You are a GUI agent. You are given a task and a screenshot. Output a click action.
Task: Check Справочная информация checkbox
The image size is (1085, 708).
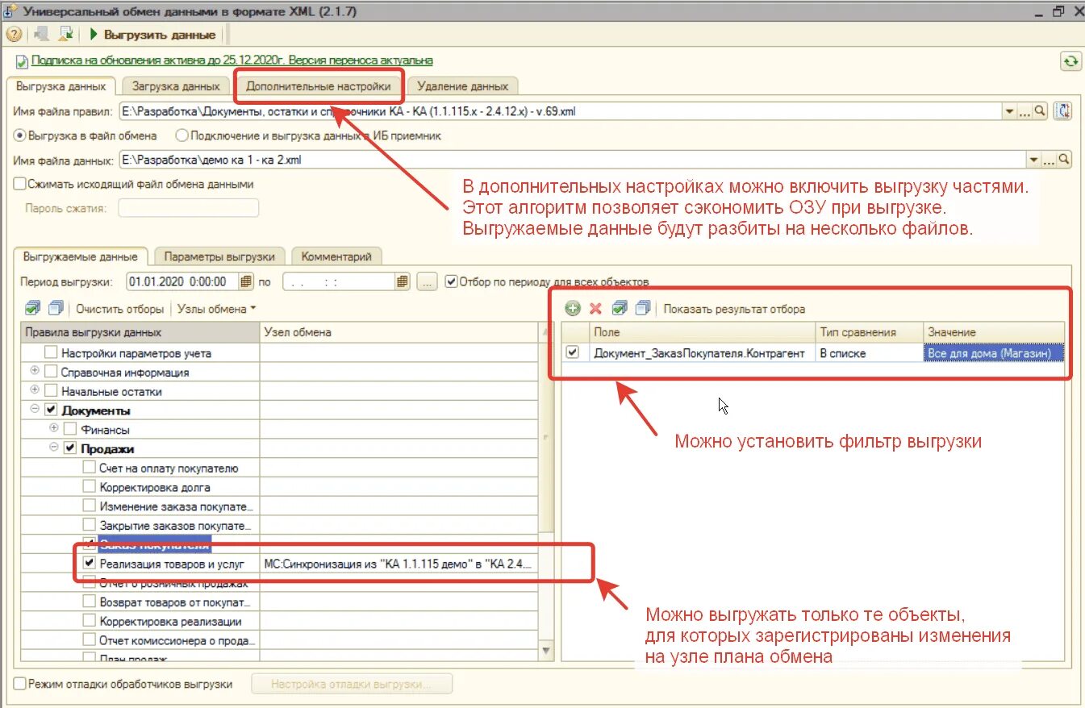51,372
